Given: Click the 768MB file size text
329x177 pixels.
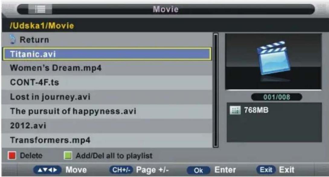Looking at the screenshot, I should (256, 110).
